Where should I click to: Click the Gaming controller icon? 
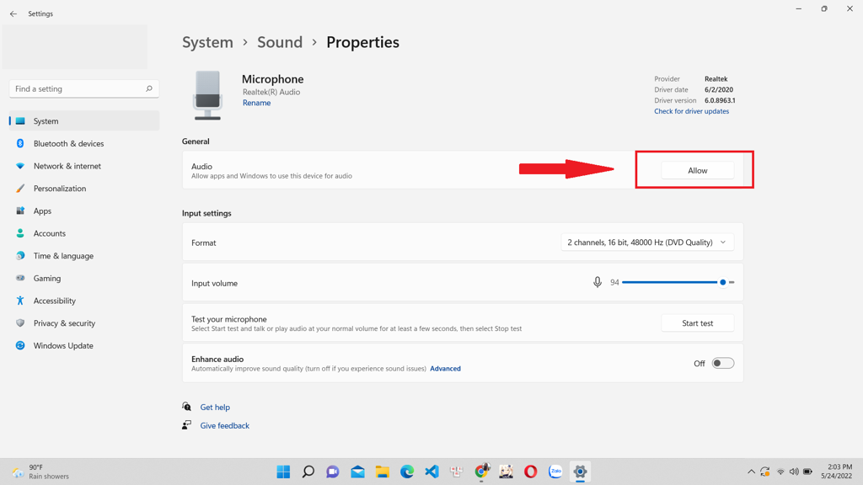[20, 278]
